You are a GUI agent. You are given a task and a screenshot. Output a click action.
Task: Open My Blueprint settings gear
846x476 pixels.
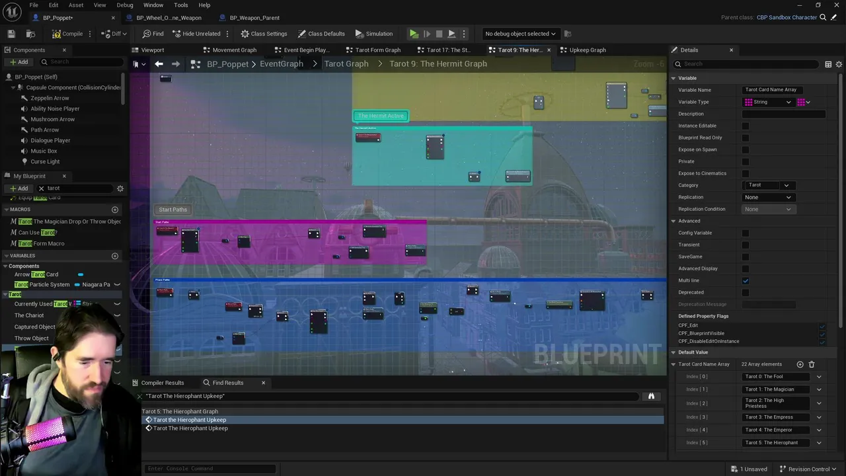120,188
